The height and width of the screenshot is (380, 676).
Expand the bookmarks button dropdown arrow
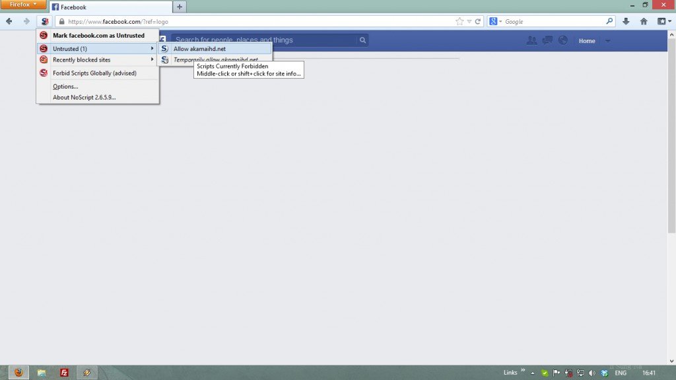(669, 21)
